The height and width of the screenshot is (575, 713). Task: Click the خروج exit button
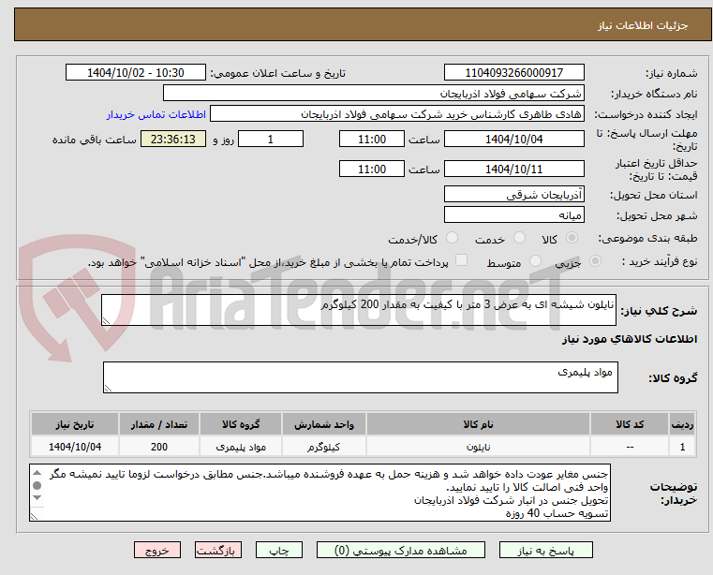[x=157, y=550]
